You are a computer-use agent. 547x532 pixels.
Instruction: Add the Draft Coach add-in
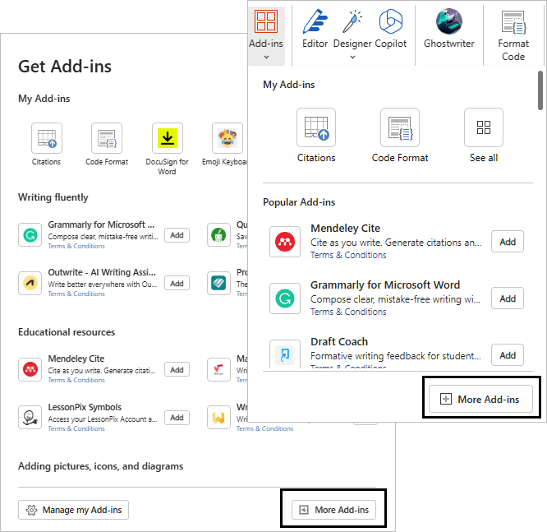(508, 355)
